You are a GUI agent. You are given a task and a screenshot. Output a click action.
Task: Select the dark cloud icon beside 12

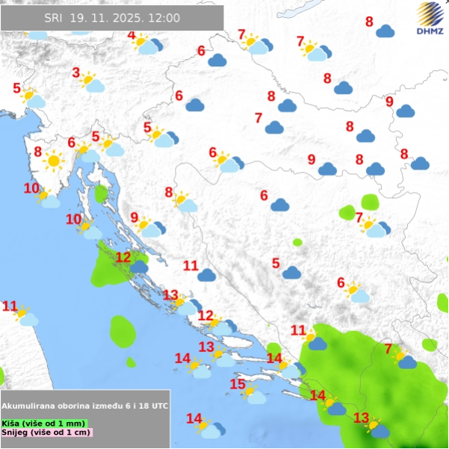pyautogui.click(x=139, y=266)
